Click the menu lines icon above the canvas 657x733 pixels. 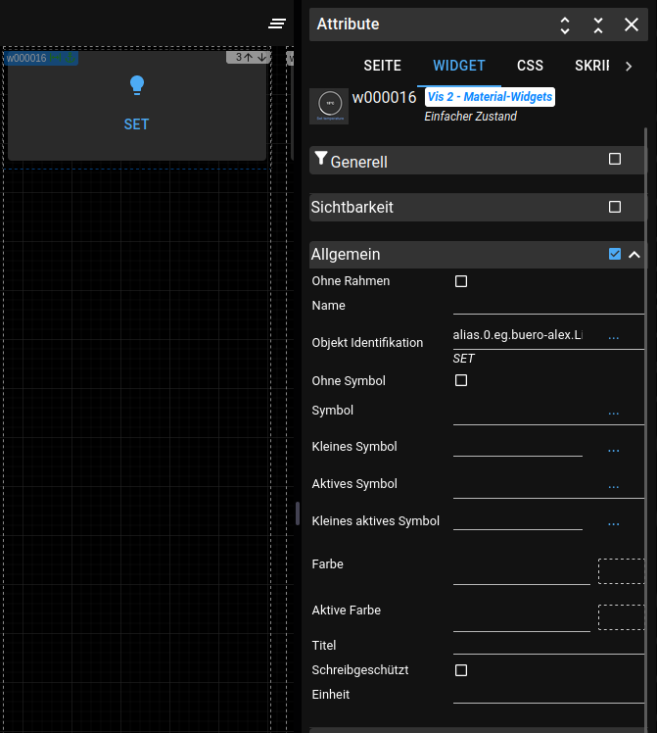coord(278,24)
